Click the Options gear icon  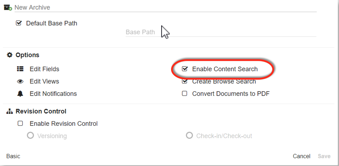(x=10, y=55)
